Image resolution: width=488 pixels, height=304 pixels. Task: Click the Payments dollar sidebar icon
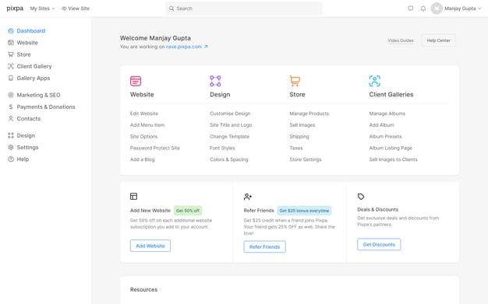coord(11,107)
